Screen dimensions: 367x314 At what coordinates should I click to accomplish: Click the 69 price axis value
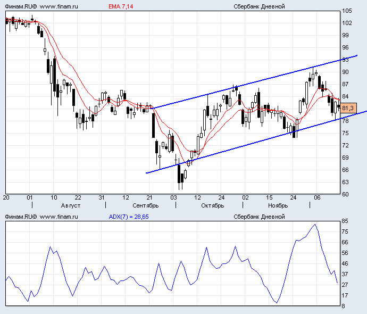pos(345,158)
